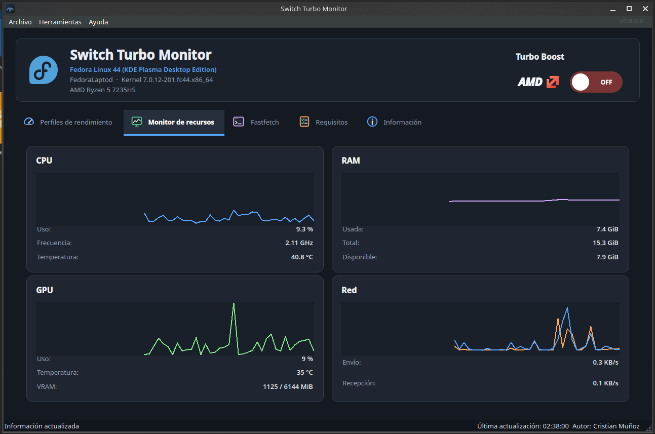The image size is (655, 434).
Task: Click the Fedora logo icon
Action: pyautogui.click(x=43, y=70)
